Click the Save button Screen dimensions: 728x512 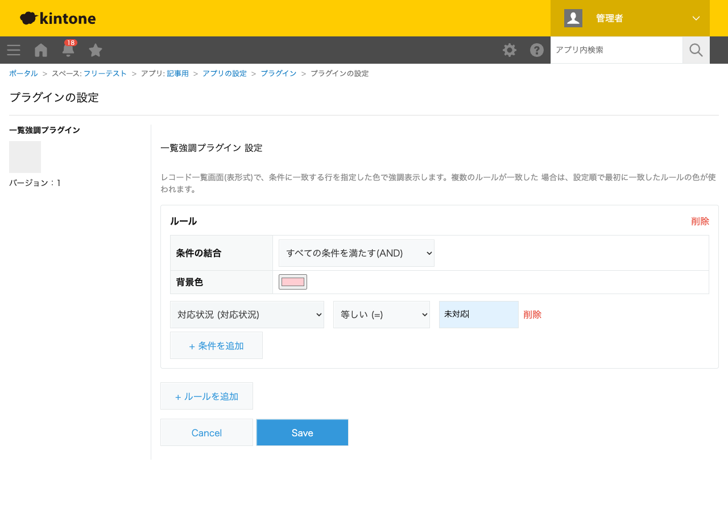click(303, 433)
